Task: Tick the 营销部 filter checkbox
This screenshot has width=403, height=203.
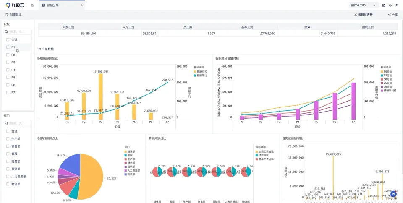Action: point(8,169)
